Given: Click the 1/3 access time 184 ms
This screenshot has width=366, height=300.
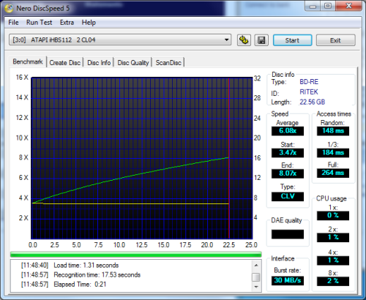Looking at the screenshot, I should pos(333,153).
